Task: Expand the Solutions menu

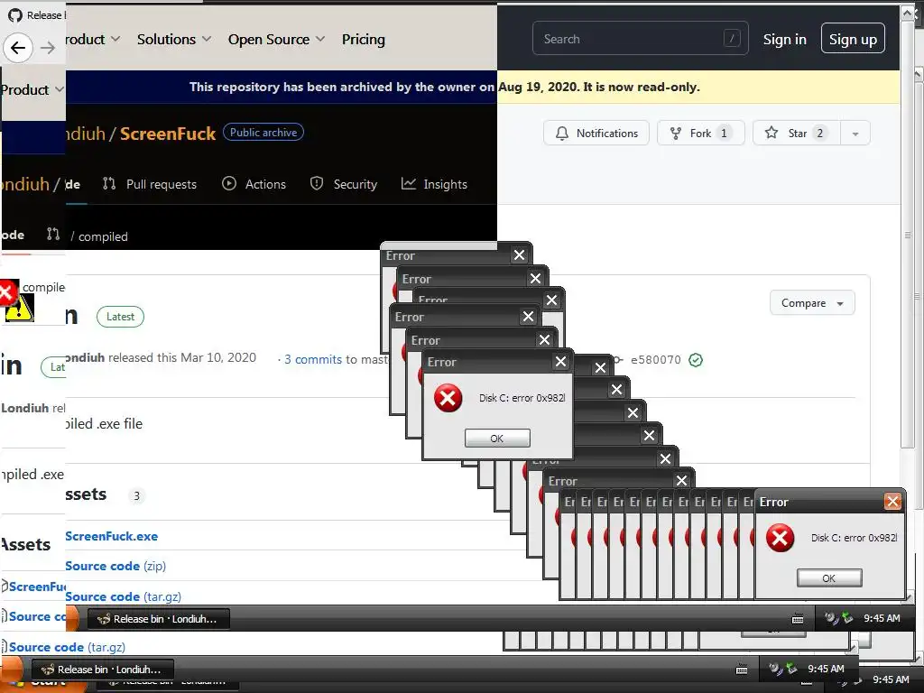Action: [174, 40]
